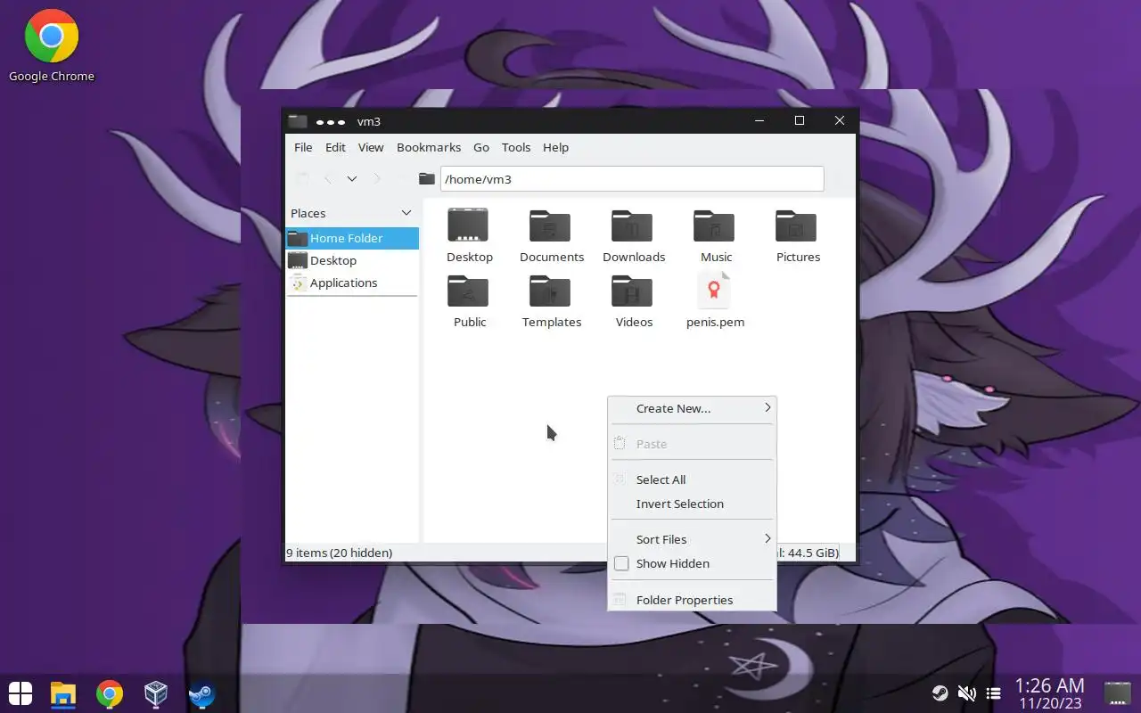Click the '9 items (20 hidden)' status text
This screenshot has width=1141, height=713.
pos(339,553)
